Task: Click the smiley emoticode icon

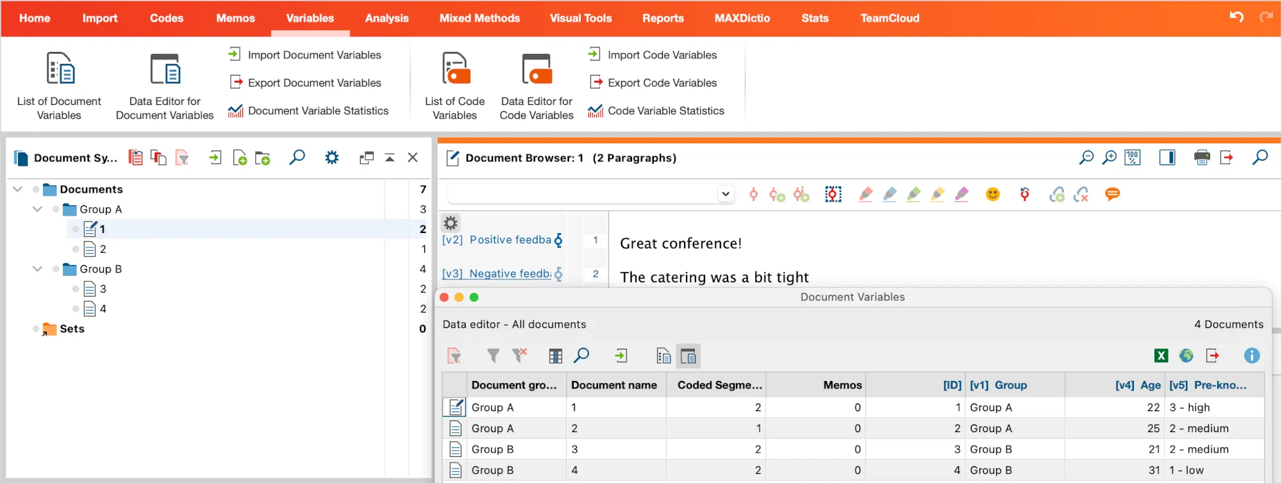Action: click(x=992, y=195)
